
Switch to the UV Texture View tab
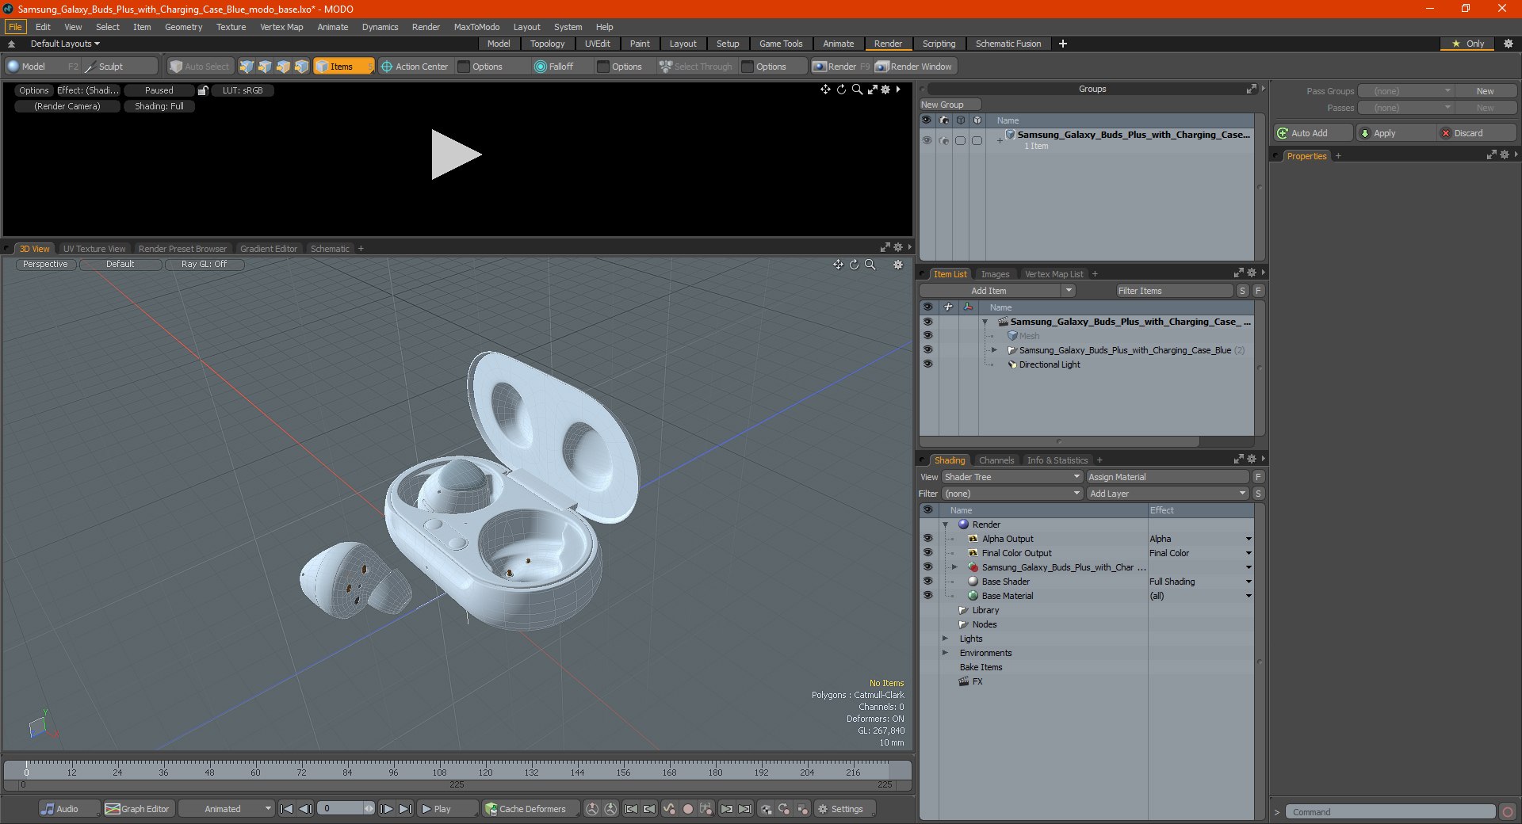pos(94,249)
